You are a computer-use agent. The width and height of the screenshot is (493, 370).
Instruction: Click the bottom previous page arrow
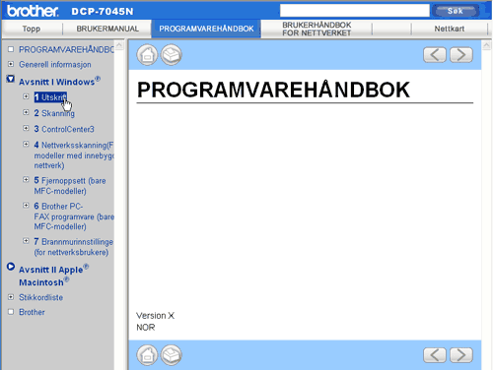point(435,355)
